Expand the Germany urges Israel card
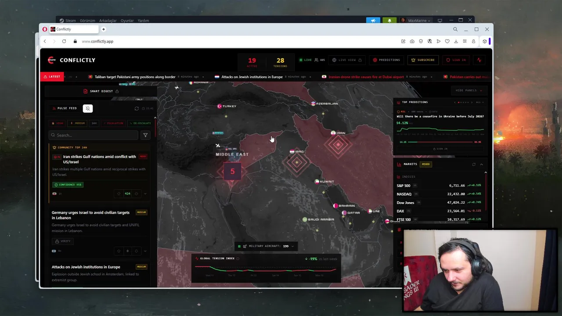Screen dimensions: 562x316 tap(145, 251)
